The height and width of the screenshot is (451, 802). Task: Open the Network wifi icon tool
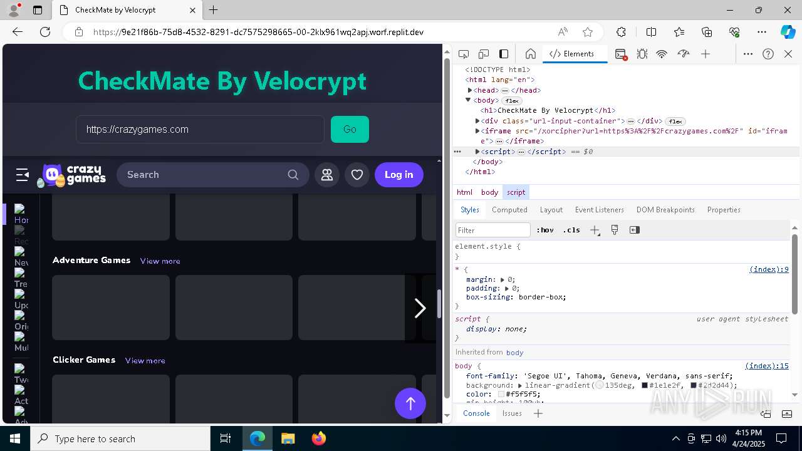tap(662, 54)
